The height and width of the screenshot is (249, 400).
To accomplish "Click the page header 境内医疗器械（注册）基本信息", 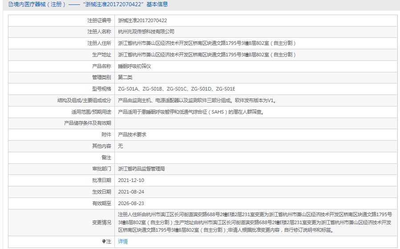I will tap(88, 4).
